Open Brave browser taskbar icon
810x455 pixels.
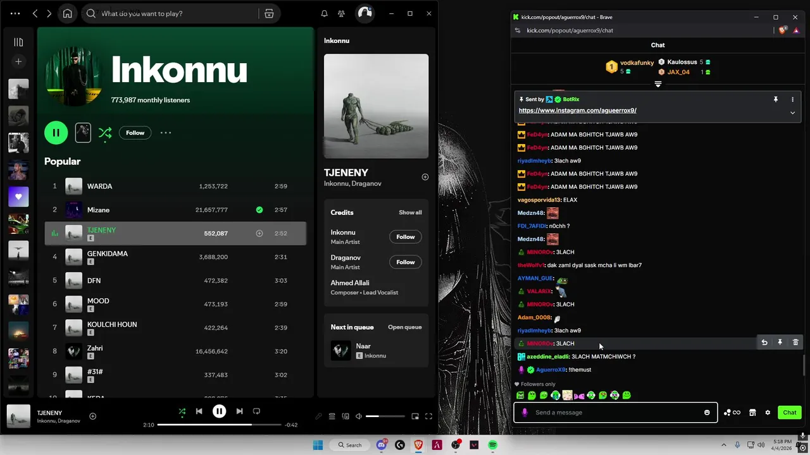(x=418, y=445)
